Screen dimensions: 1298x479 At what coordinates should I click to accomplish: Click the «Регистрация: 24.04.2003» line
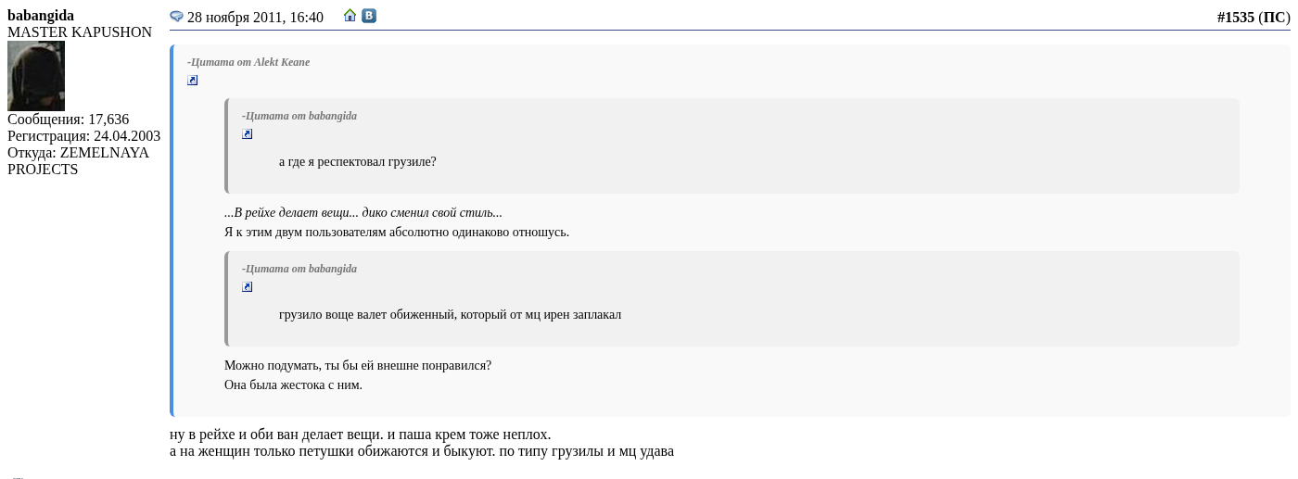[83, 136]
